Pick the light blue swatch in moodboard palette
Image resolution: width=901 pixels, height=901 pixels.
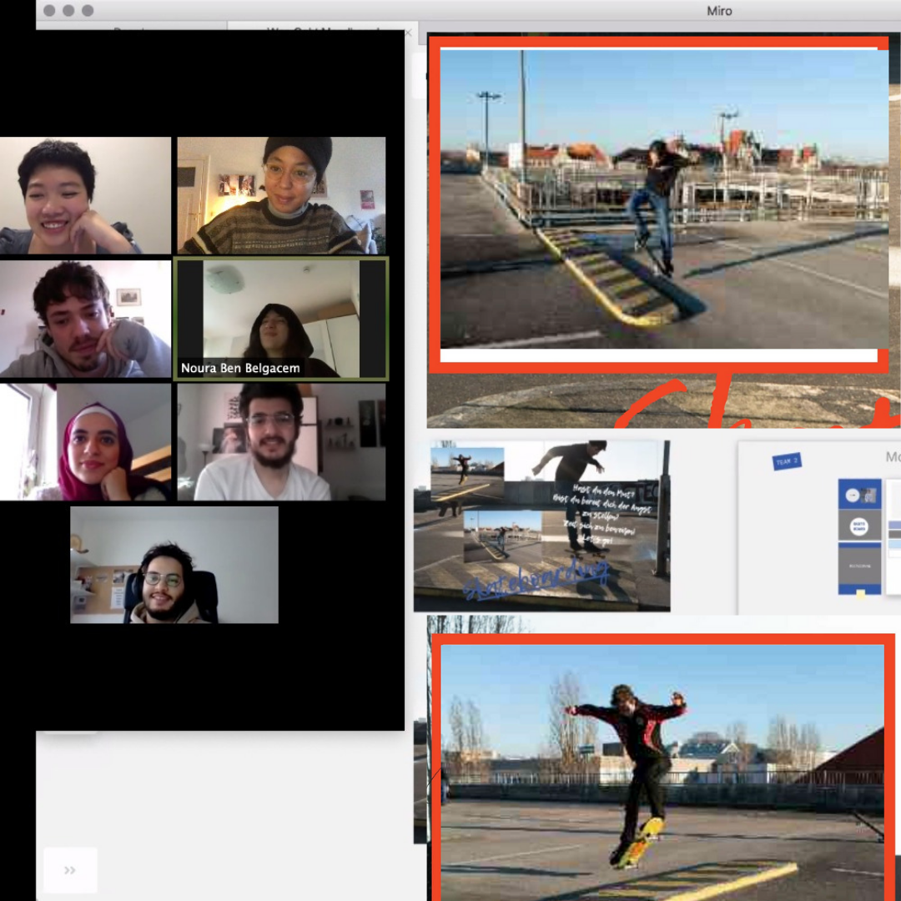pos(894,543)
